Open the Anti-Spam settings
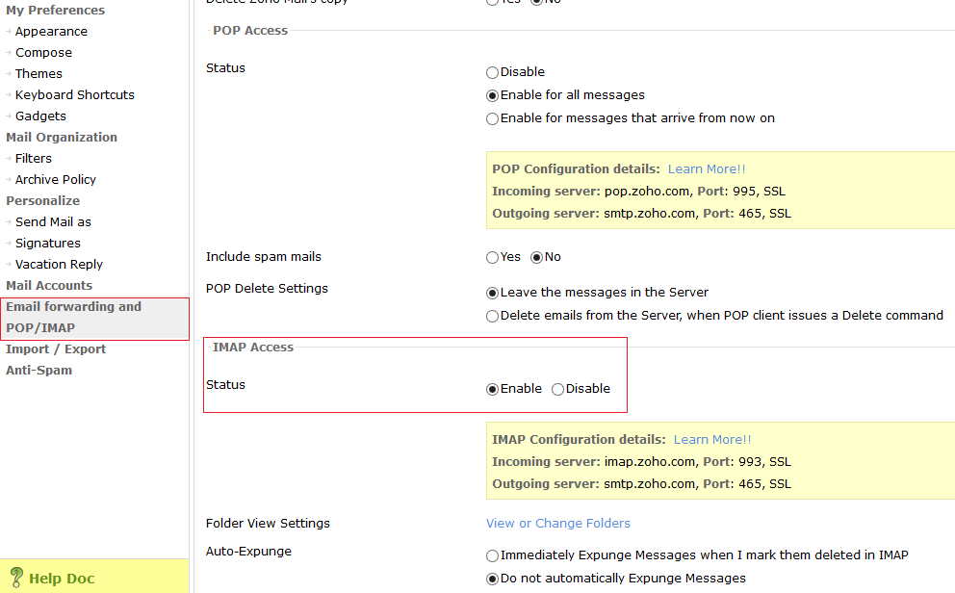This screenshot has width=955, height=593. coord(39,370)
